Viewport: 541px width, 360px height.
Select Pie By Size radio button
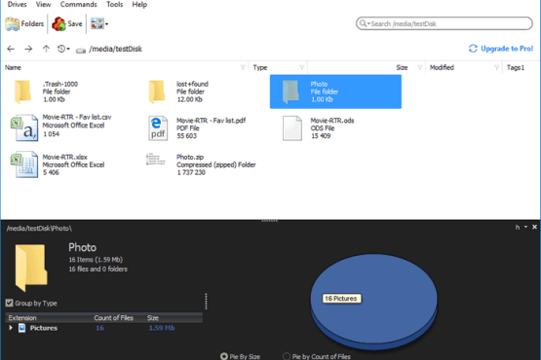tap(224, 356)
